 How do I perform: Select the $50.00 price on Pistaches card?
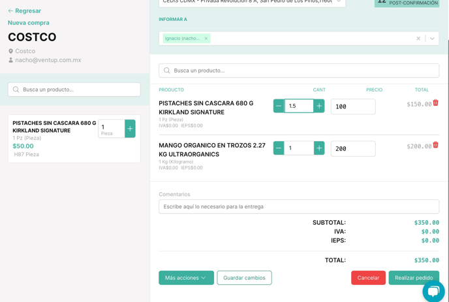click(x=23, y=146)
